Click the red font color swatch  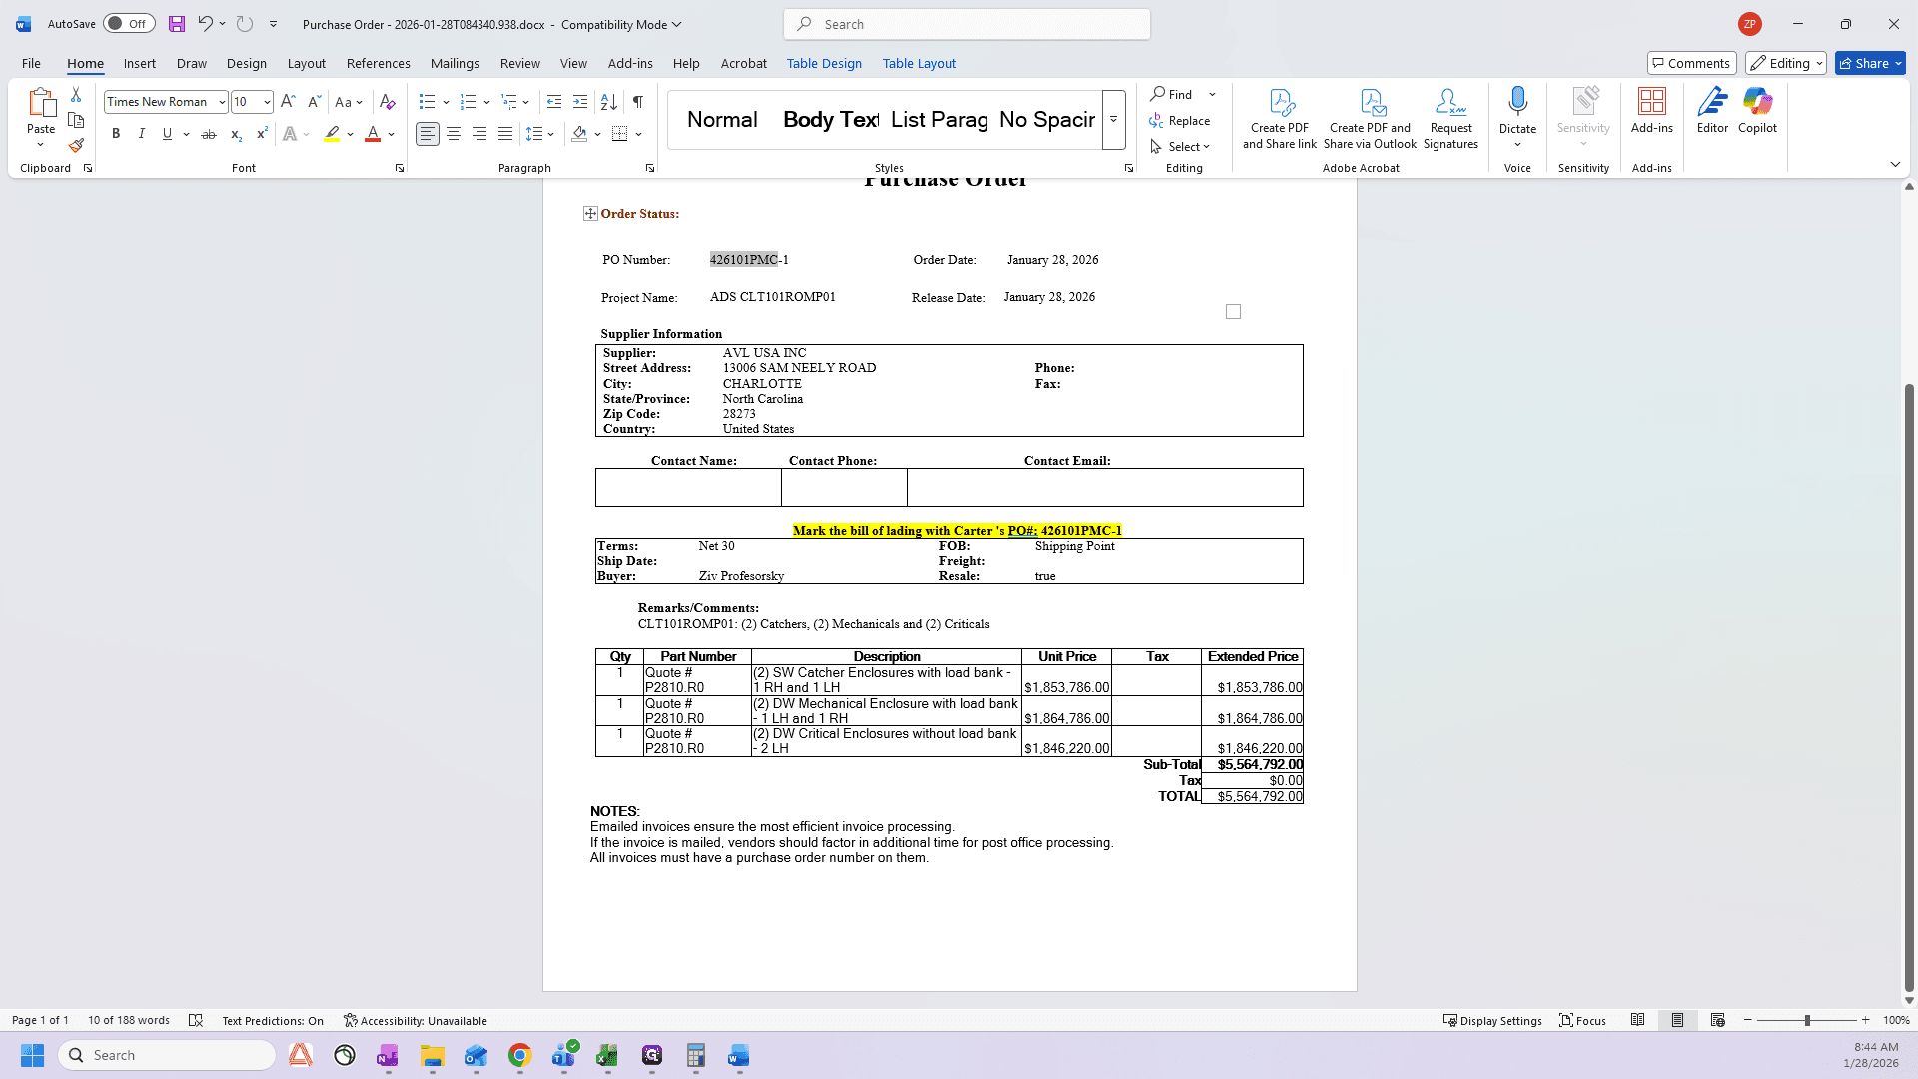pyautogui.click(x=373, y=134)
